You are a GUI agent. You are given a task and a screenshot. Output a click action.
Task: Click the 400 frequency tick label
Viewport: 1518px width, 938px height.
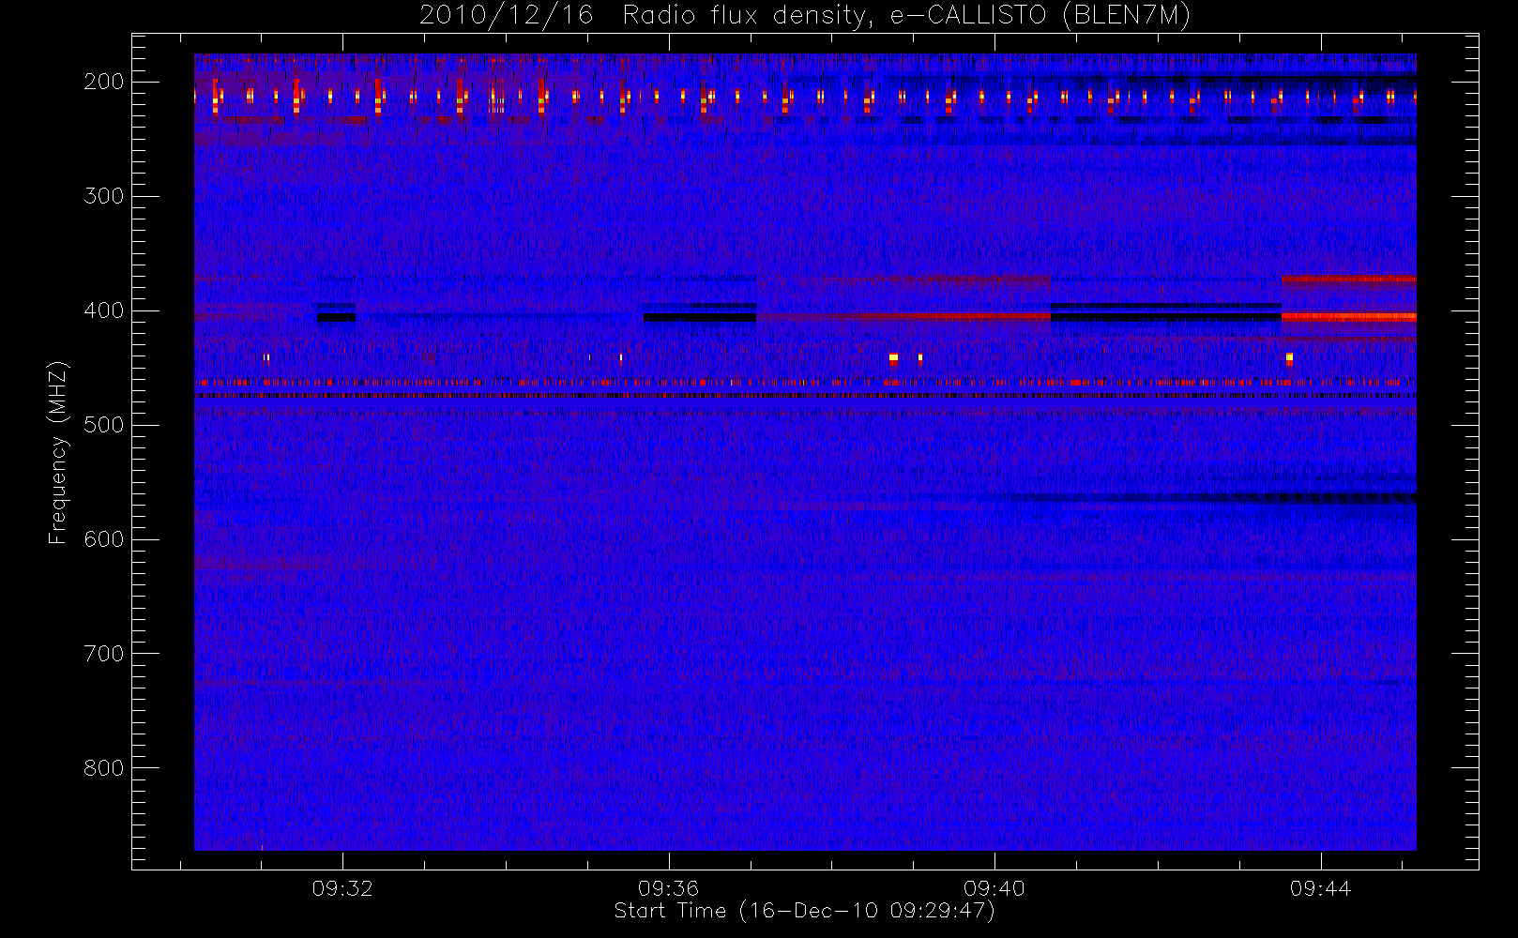click(x=104, y=310)
